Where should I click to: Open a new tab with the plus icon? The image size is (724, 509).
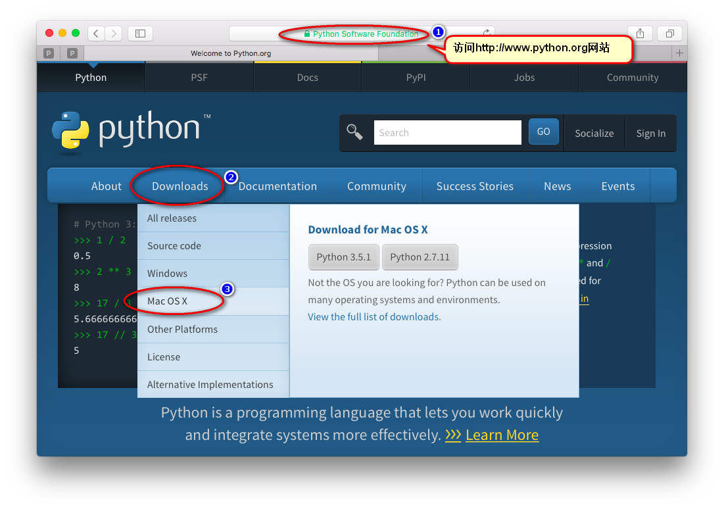point(679,53)
